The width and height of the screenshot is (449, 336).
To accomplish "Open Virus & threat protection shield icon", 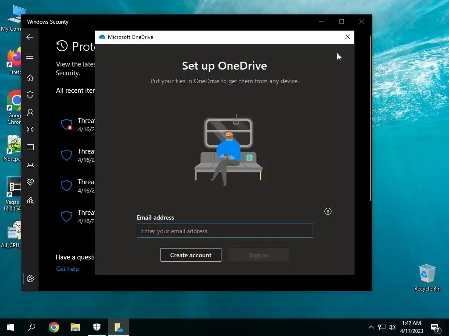I will point(30,95).
